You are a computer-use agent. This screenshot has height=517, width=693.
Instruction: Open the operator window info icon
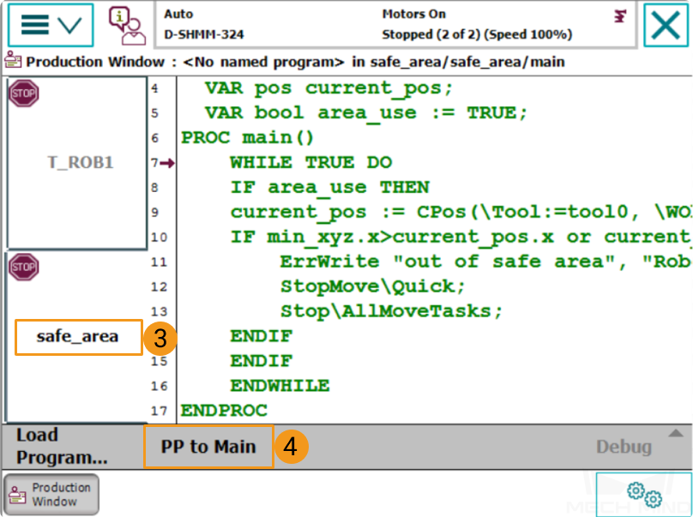(127, 25)
